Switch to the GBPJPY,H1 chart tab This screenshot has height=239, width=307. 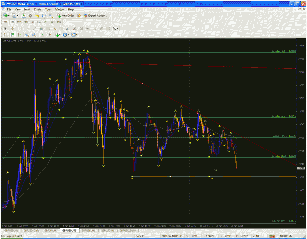[51, 230]
